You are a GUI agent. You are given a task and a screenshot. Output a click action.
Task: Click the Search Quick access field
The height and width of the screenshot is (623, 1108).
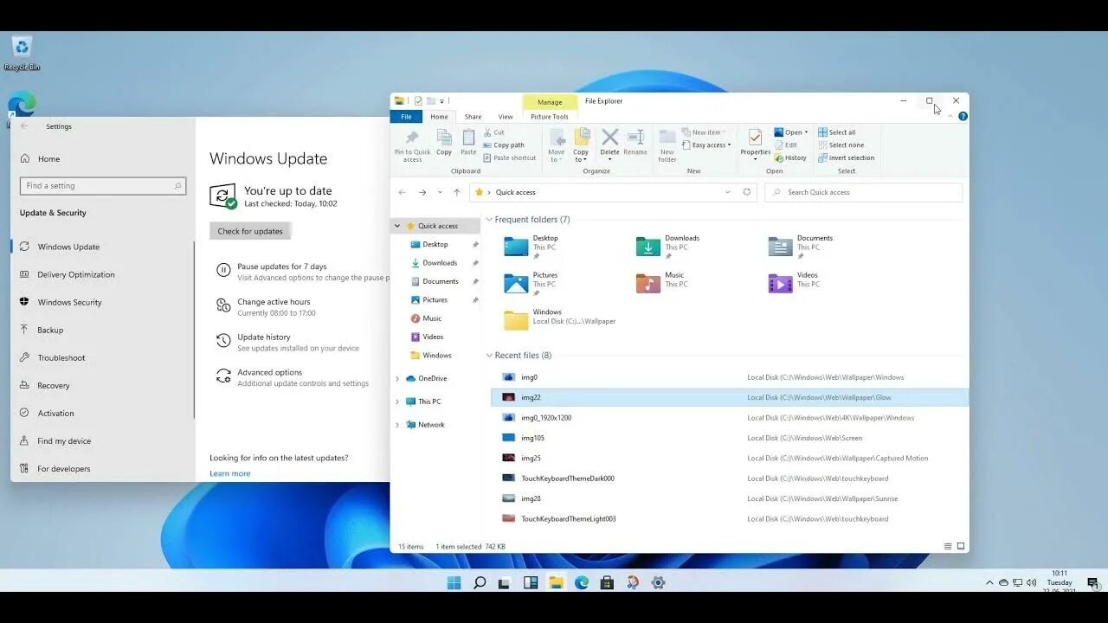[863, 192]
